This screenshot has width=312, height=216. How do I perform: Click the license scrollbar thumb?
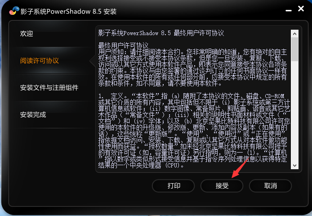(294, 49)
